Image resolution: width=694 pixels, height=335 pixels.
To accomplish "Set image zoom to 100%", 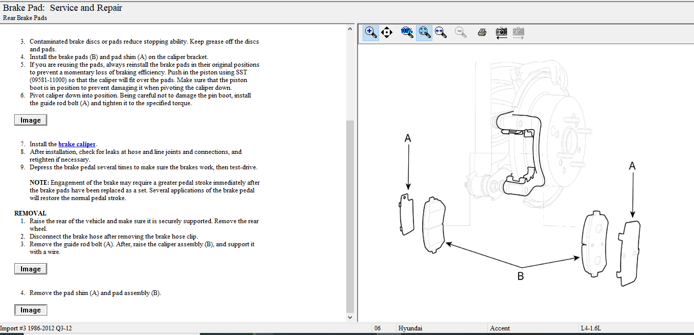I will click(x=407, y=33).
